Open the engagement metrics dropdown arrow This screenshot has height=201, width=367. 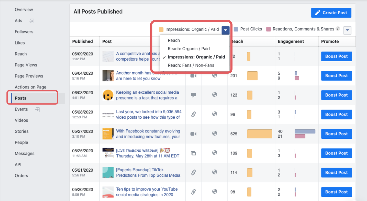coord(347,30)
